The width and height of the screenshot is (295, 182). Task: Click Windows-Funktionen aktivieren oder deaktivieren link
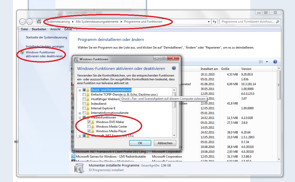(44, 54)
